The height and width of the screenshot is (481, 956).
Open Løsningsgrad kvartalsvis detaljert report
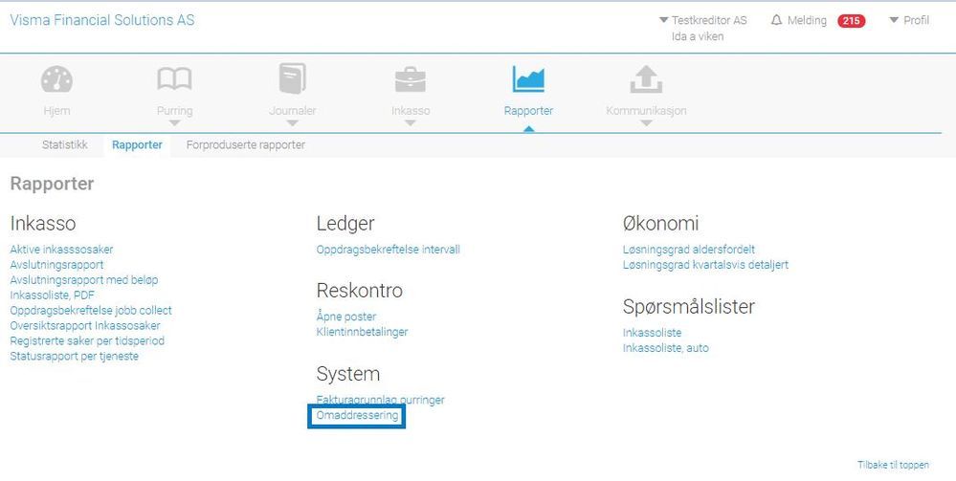tap(705, 265)
